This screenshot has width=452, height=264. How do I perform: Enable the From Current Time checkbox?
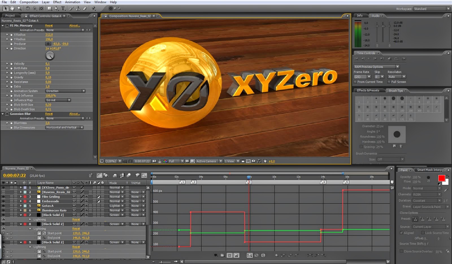[x=355, y=82]
